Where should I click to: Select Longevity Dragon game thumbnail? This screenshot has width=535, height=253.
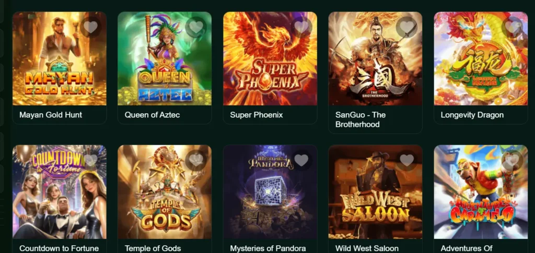[x=481, y=58]
